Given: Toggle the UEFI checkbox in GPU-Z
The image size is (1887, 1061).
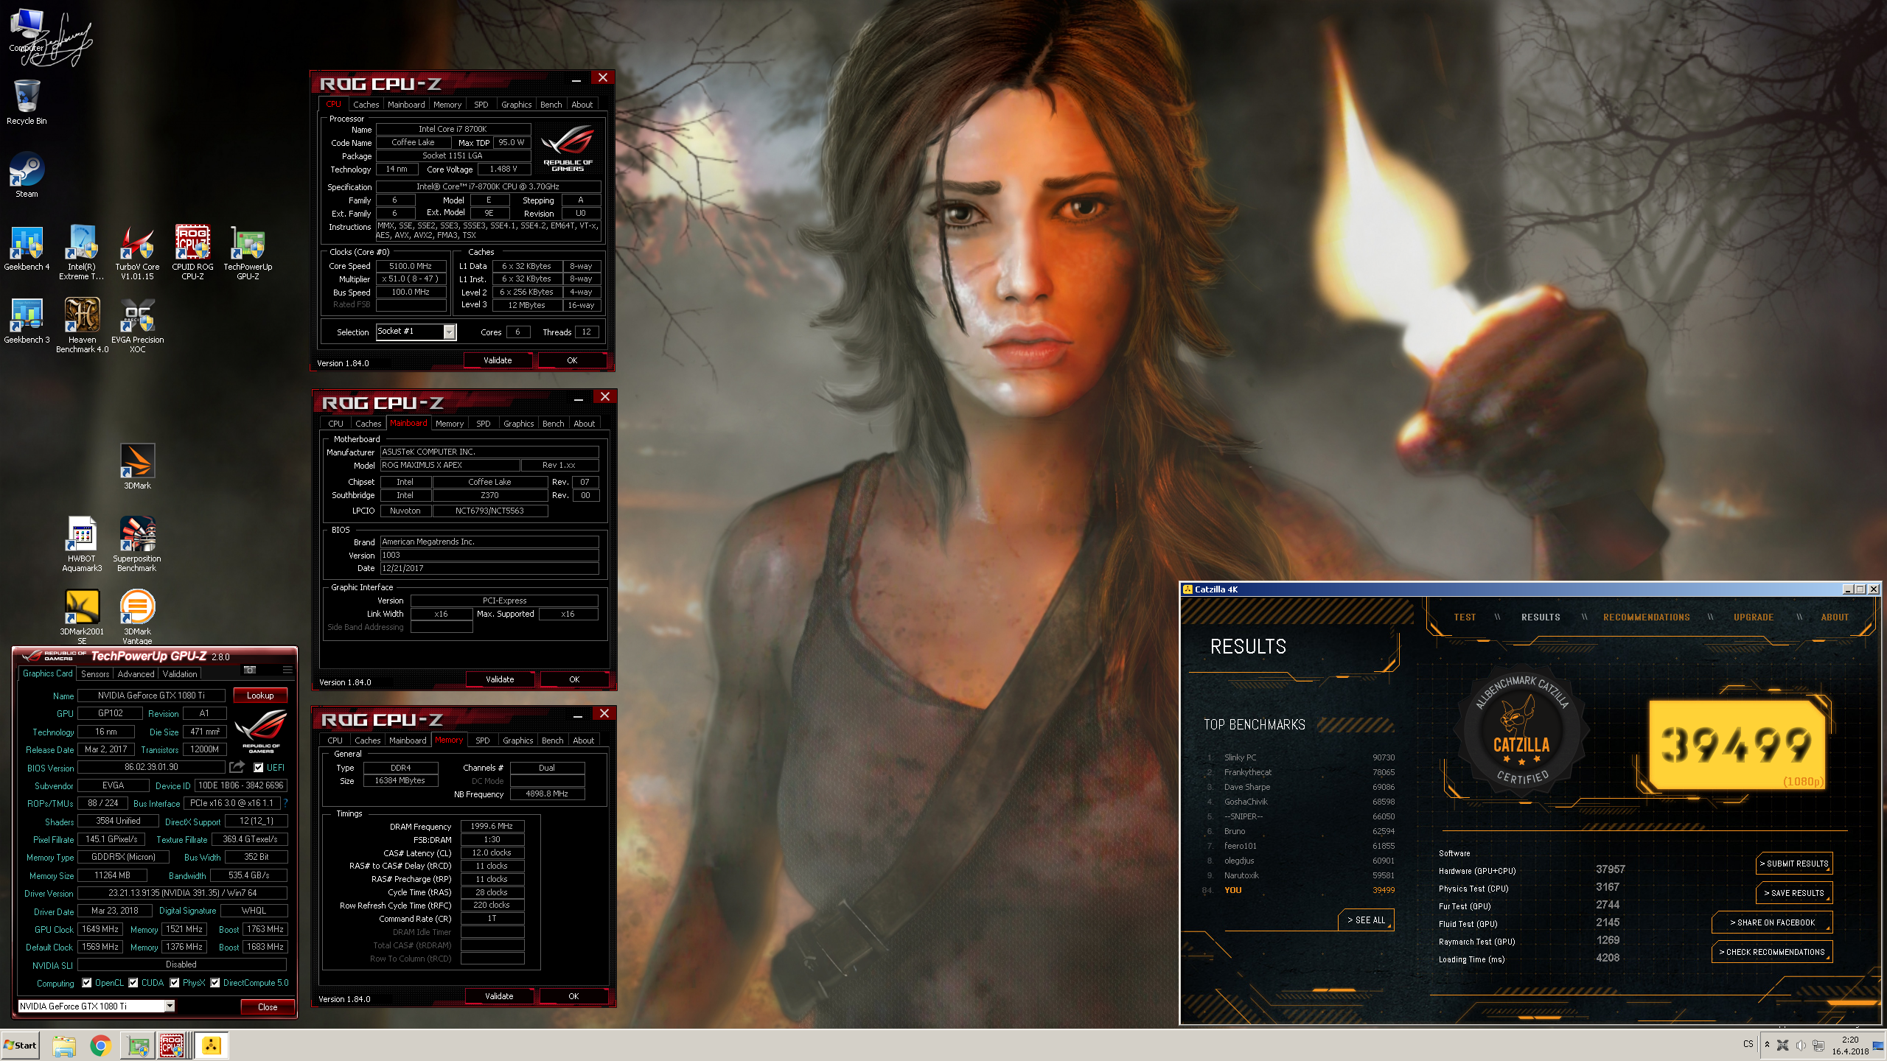Looking at the screenshot, I should 259,767.
